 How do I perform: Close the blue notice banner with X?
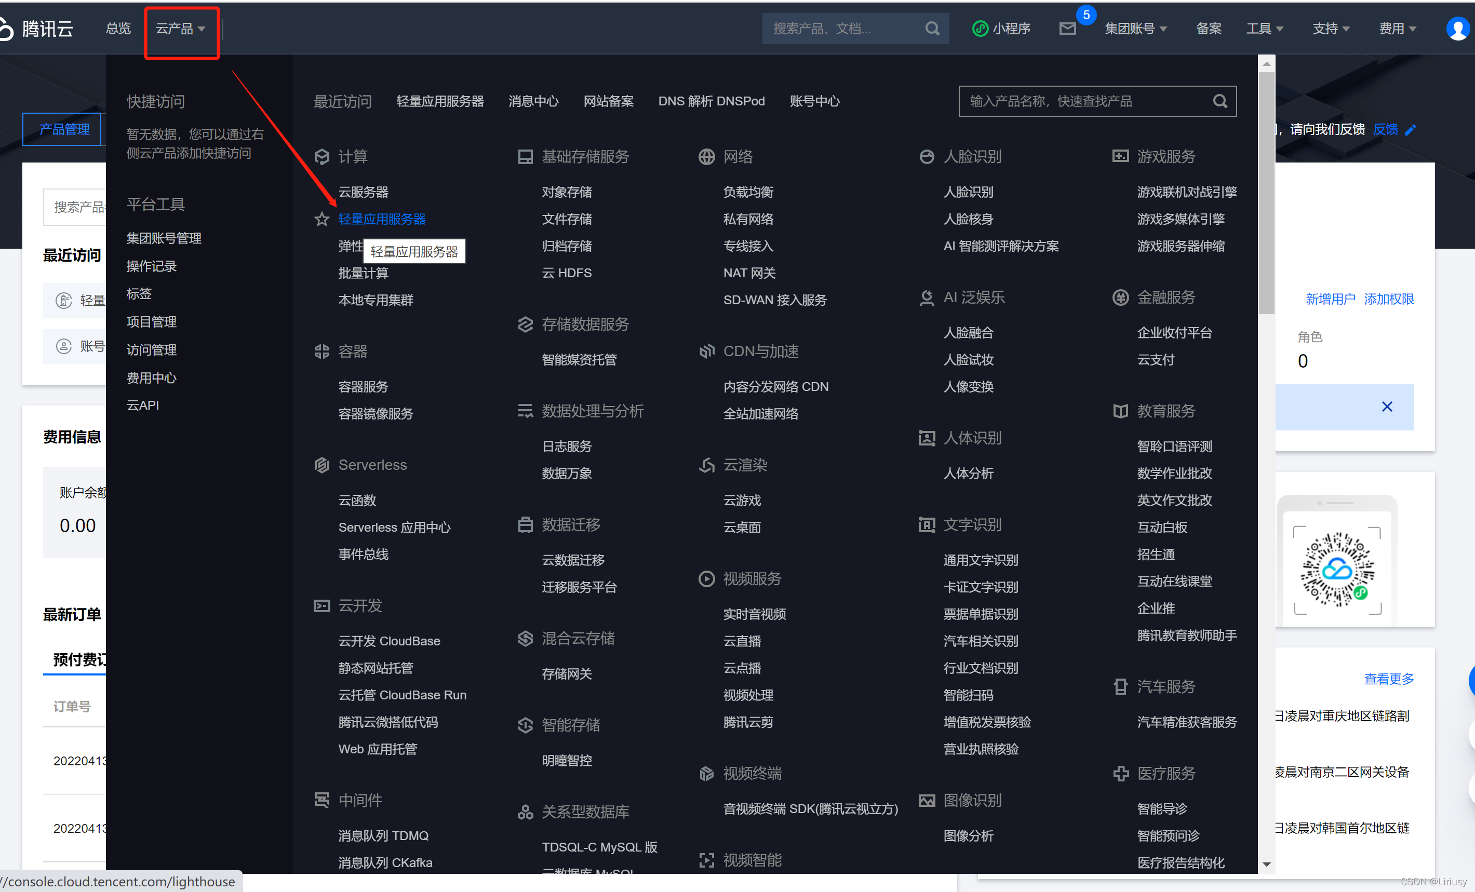point(1386,406)
